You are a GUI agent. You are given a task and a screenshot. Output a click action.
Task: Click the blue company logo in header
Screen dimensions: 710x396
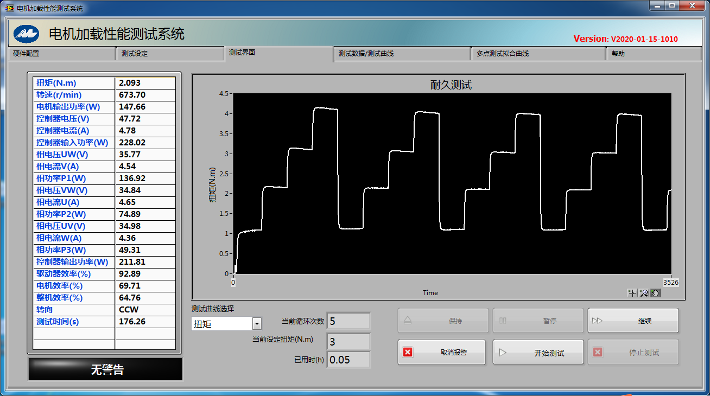pos(27,34)
